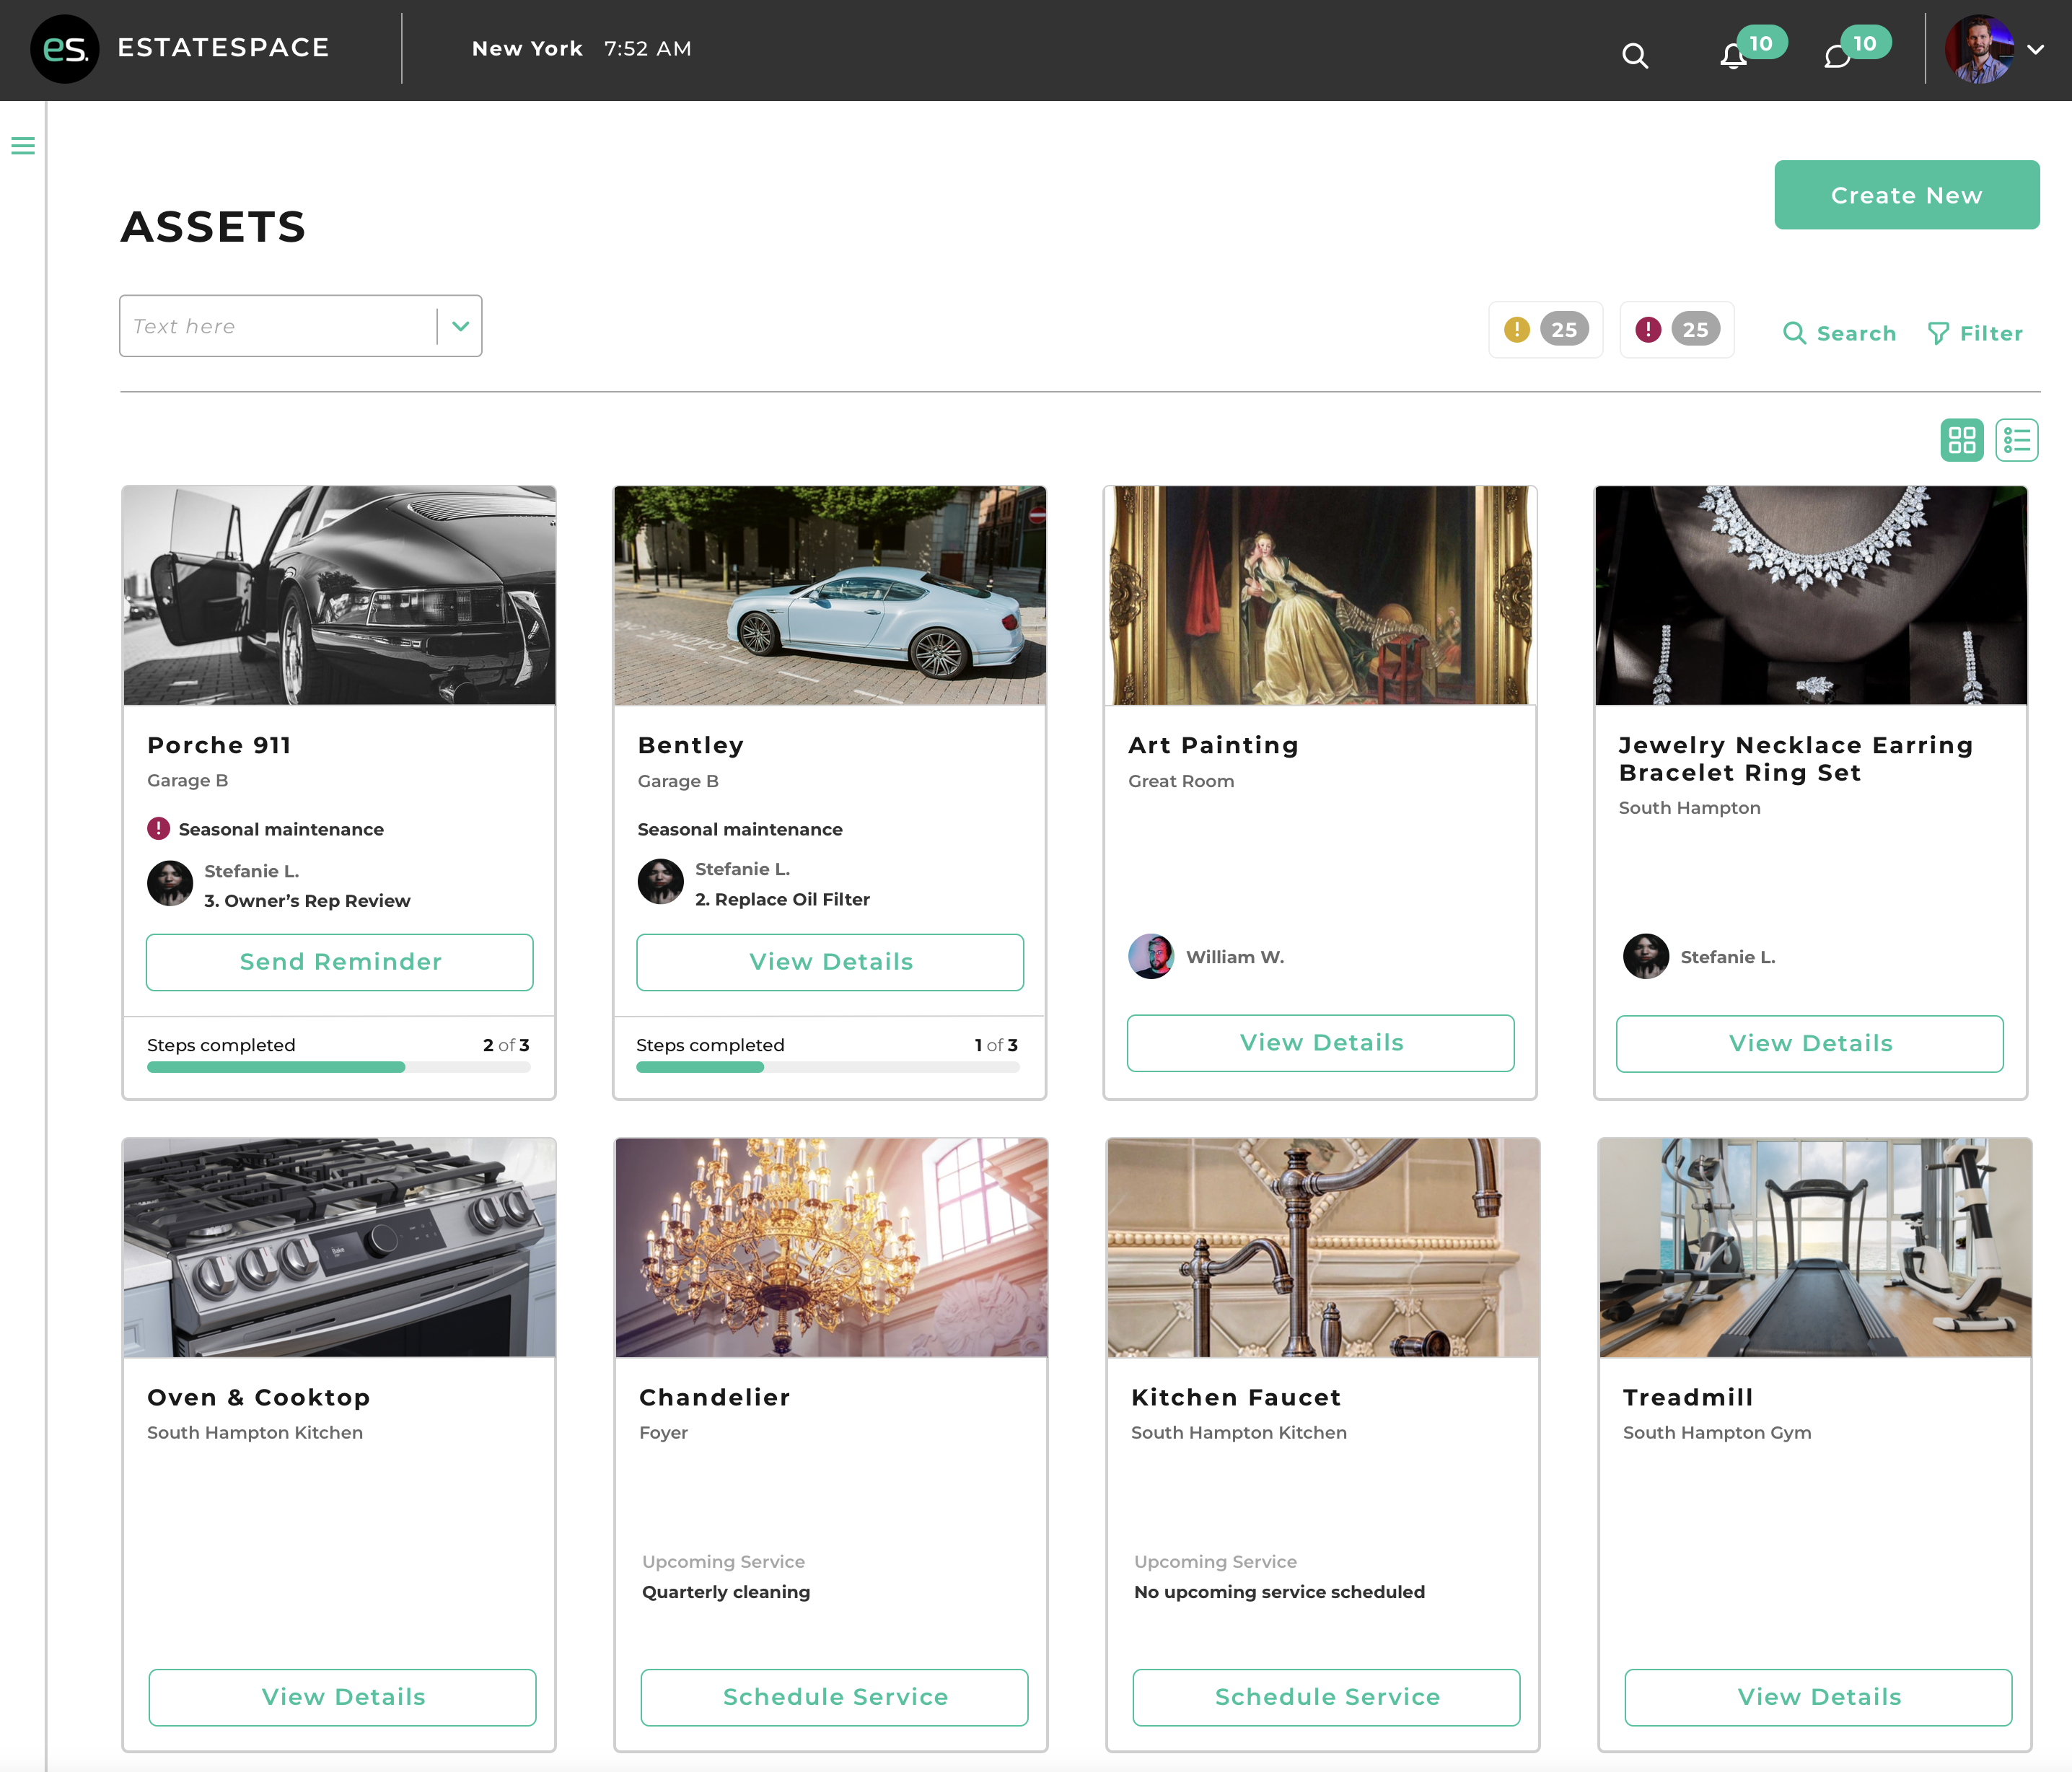Toggle the hamburger menu on the left
The image size is (2072, 1772).
click(23, 146)
